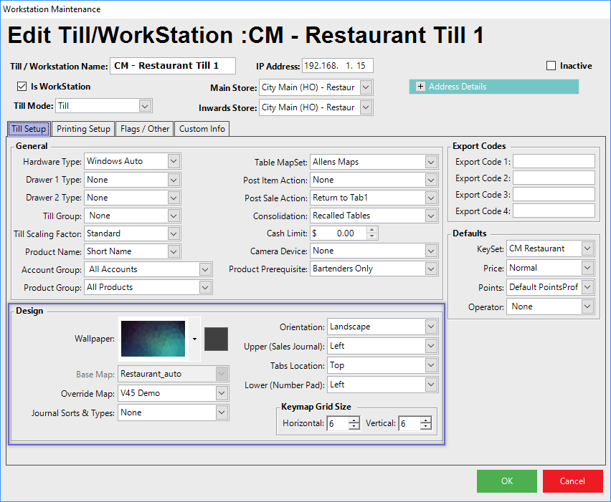Click the Export Code 1 input field

[554, 161]
